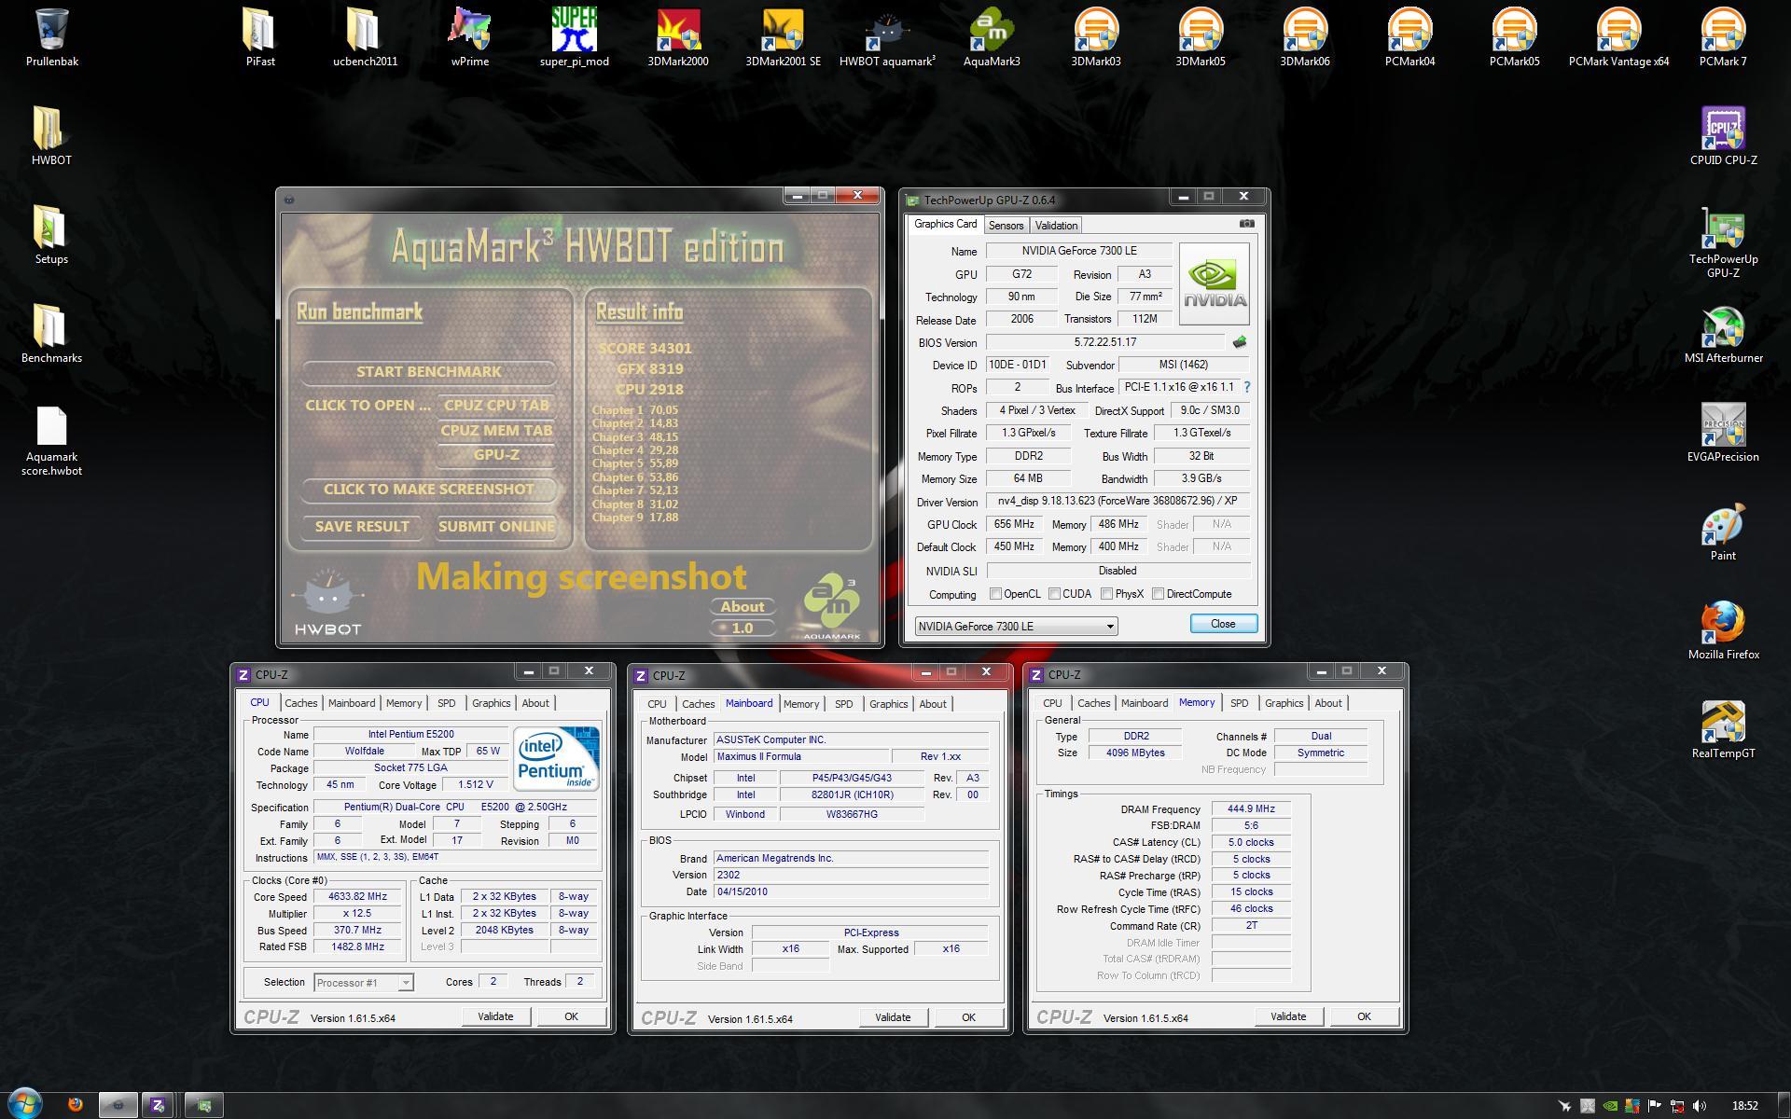Launch PCMark Vantage x64 shortcut
1791x1119 pixels.
[x=1618, y=37]
